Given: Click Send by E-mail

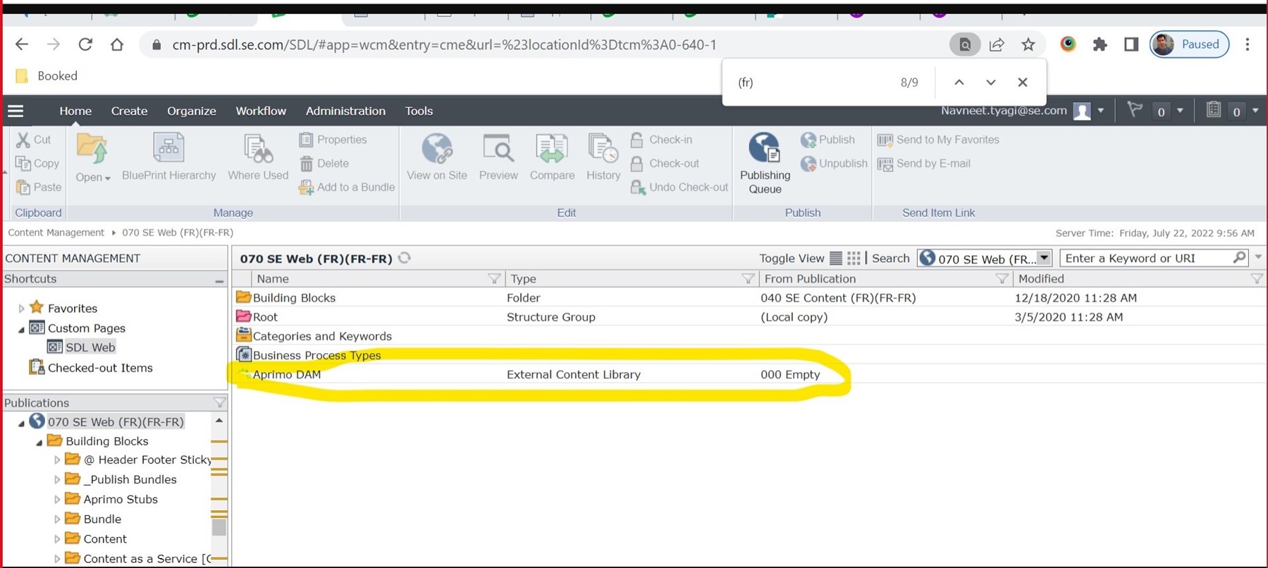Looking at the screenshot, I should coord(924,163).
